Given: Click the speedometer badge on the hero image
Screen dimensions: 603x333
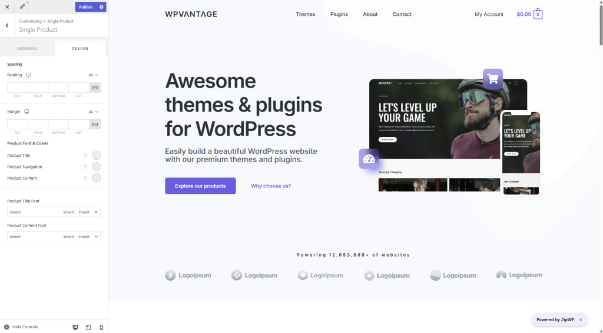Looking at the screenshot, I should [x=369, y=159].
